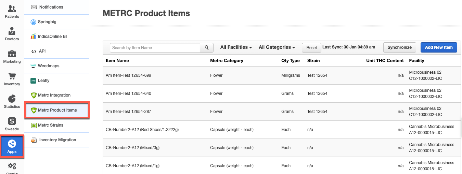Screen dimensions: 462x174
Task: Click the Metrc Strains leaf icon
Action: tap(34, 125)
